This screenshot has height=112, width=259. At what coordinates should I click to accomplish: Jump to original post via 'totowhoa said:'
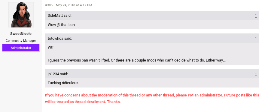60,39
